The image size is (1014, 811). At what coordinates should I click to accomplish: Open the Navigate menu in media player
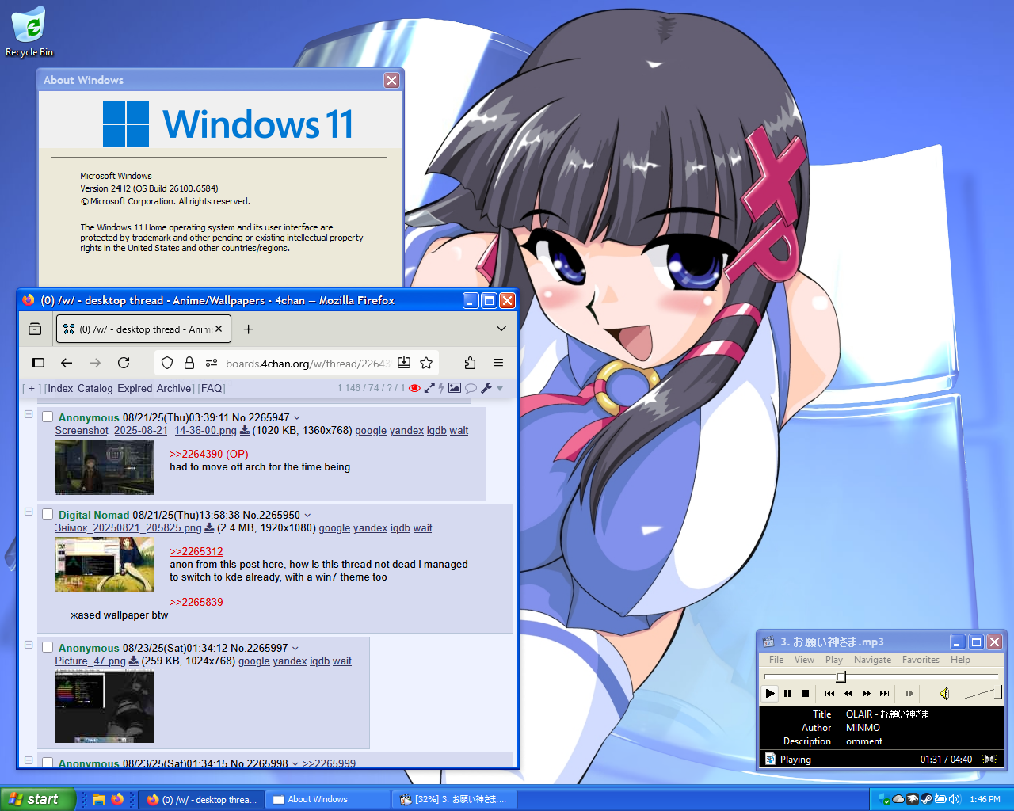pyautogui.click(x=872, y=660)
